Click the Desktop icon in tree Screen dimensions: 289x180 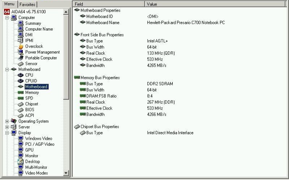tap(21, 162)
